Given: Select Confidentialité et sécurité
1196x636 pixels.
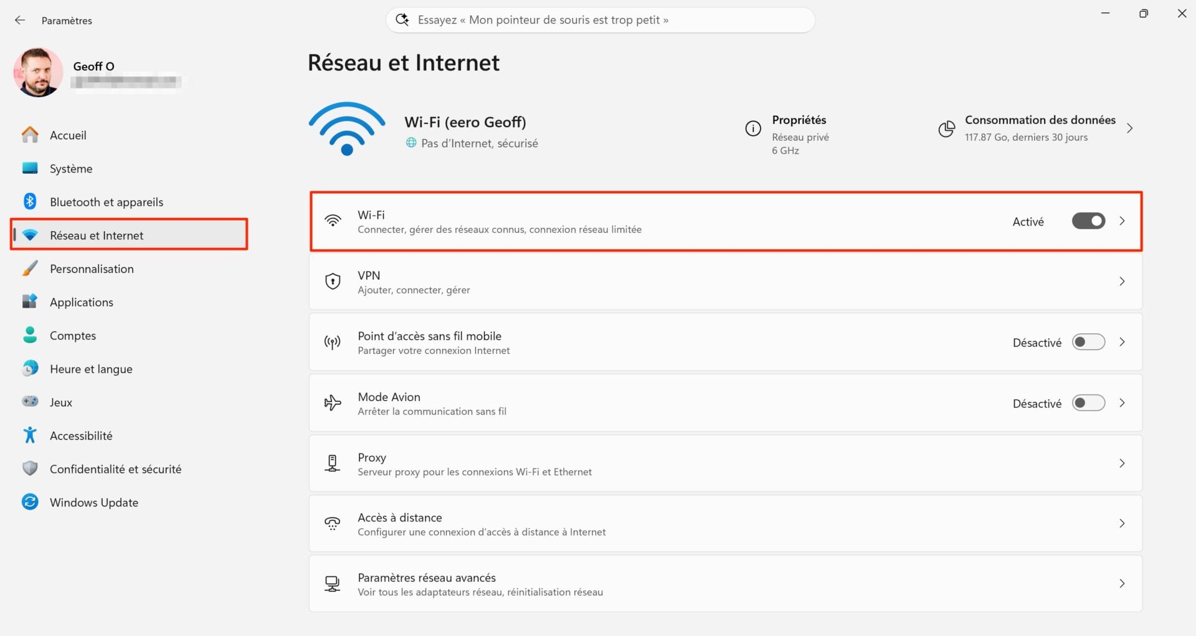Looking at the screenshot, I should pos(115,468).
